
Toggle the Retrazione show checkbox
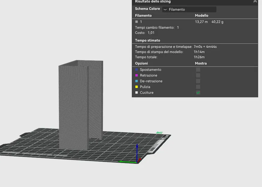click(x=198, y=75)
